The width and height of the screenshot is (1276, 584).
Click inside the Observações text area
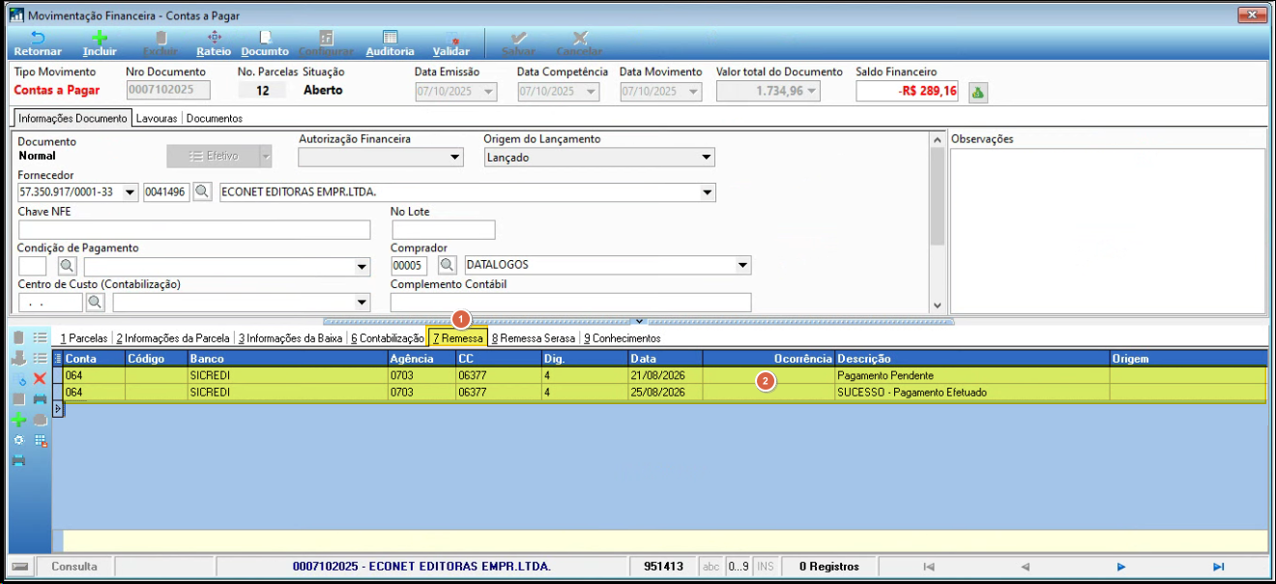(1108, 231)
